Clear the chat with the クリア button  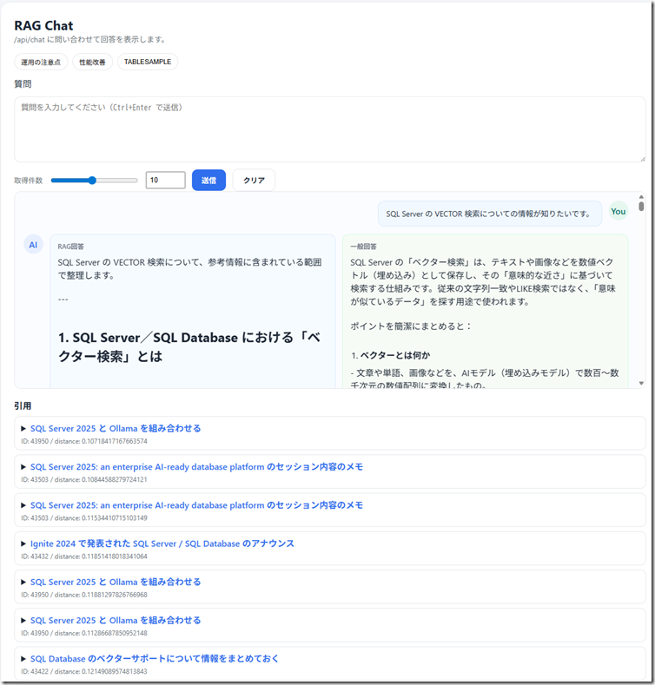(254, 180)
